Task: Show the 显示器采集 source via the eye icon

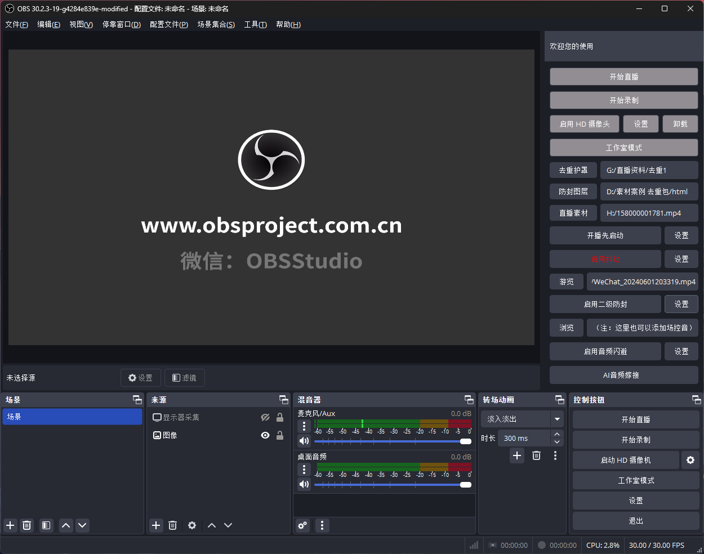Action: 265,417
